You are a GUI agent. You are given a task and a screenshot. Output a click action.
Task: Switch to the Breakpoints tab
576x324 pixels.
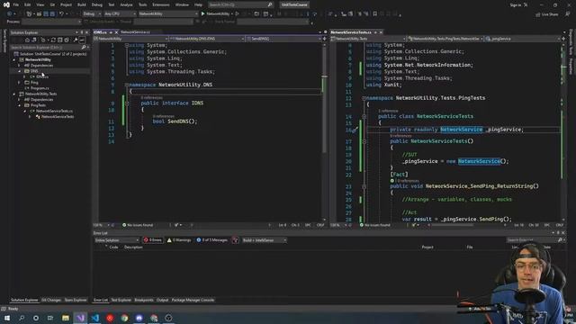(144, 300)
